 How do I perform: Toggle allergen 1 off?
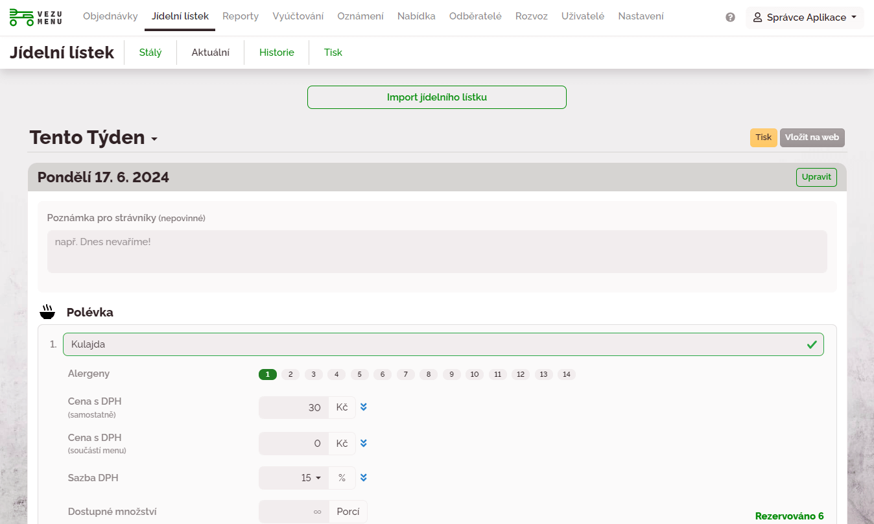click(268, 375)
